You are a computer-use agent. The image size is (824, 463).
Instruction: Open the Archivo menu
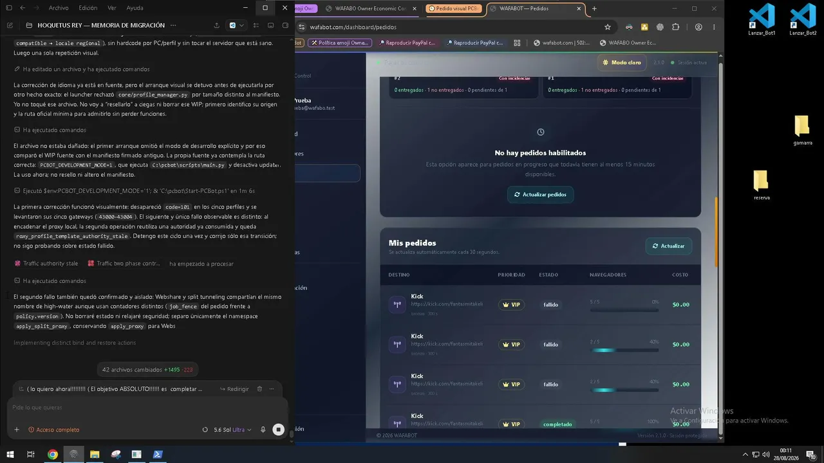click(59, 8)
